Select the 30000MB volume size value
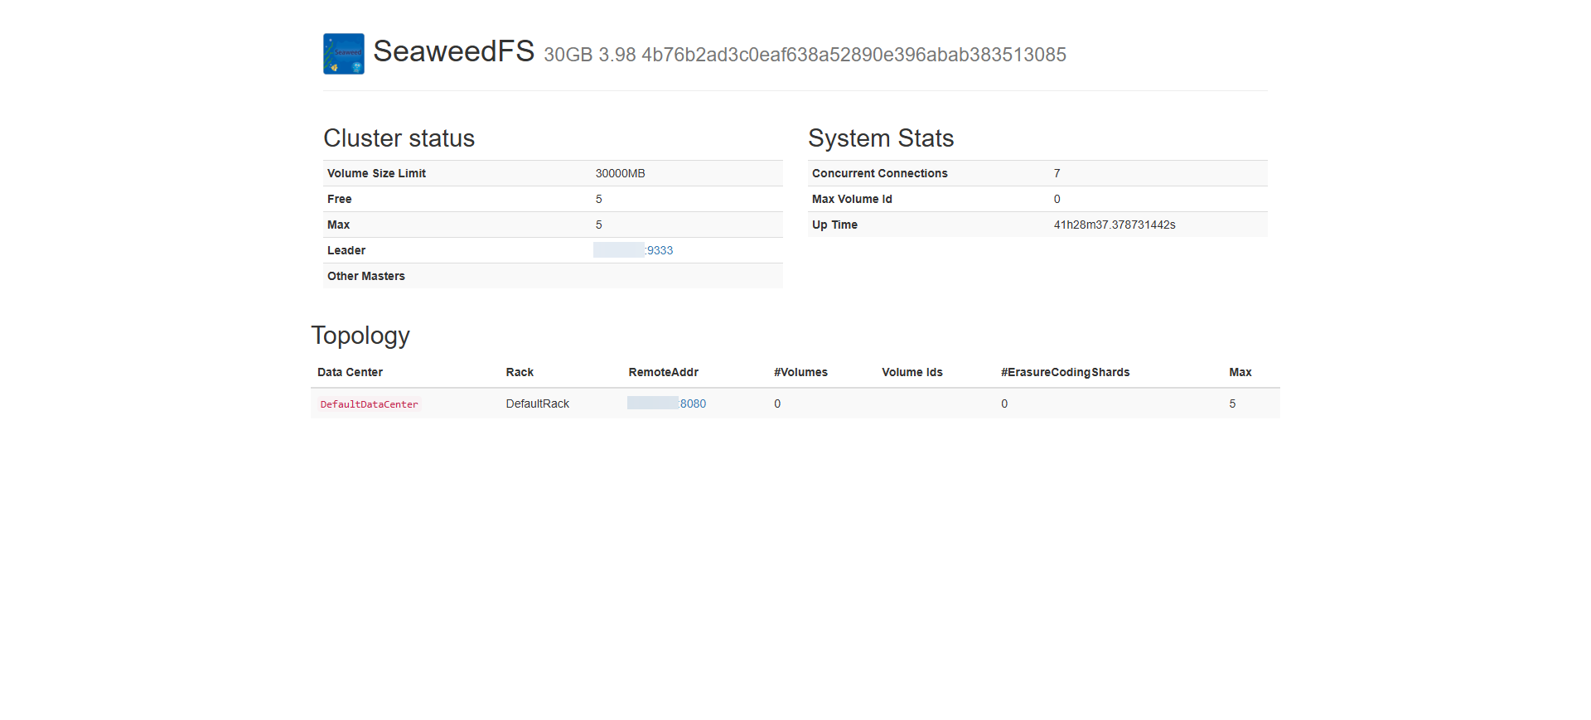 click(x=620, y=173)
